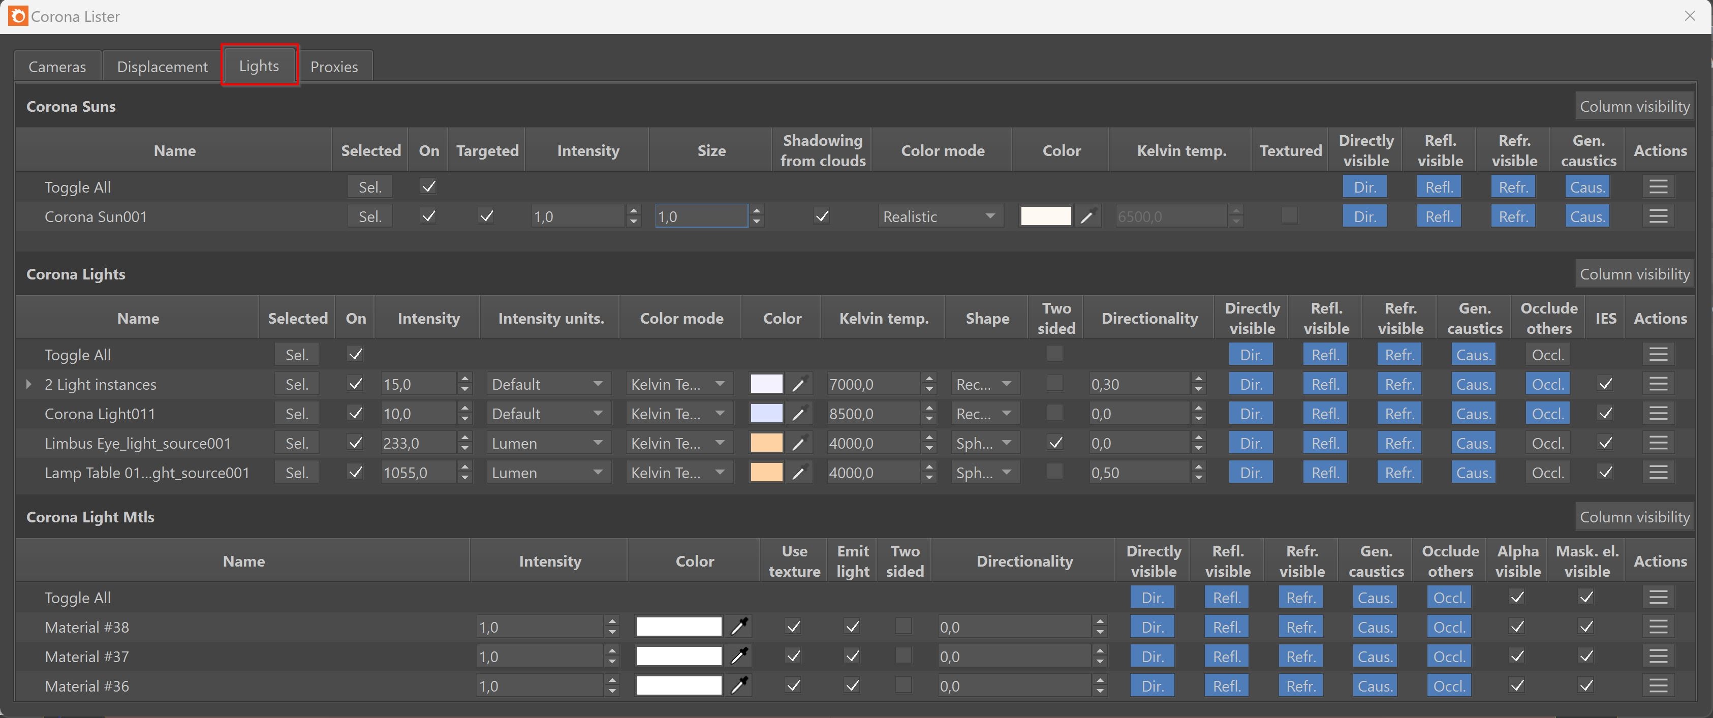Image resolution: width=1713 pixels, height=718 pixels.
Task: Open Color mode dropdown showing Realistic
Action: coord(940,216)
